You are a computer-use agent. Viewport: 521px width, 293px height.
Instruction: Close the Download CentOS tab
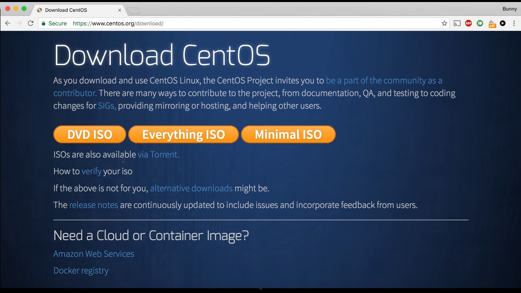120,10
